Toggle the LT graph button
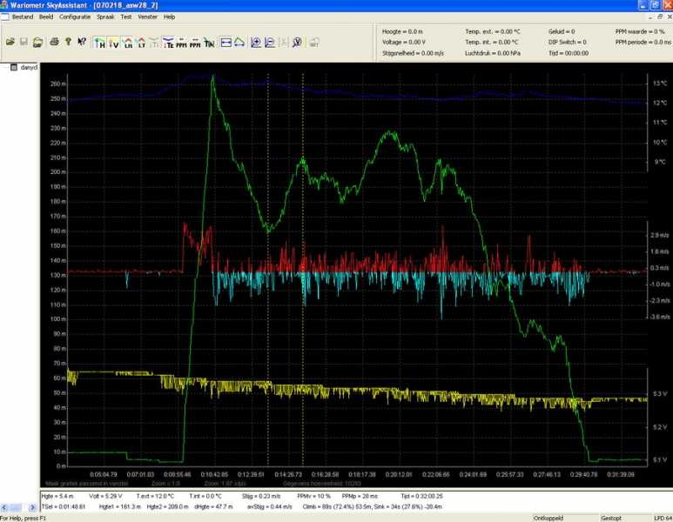This screenshot has height=522, width=673. pos(141,43)
